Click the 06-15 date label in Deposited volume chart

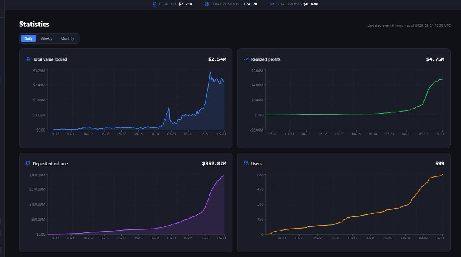click(138, 238)
